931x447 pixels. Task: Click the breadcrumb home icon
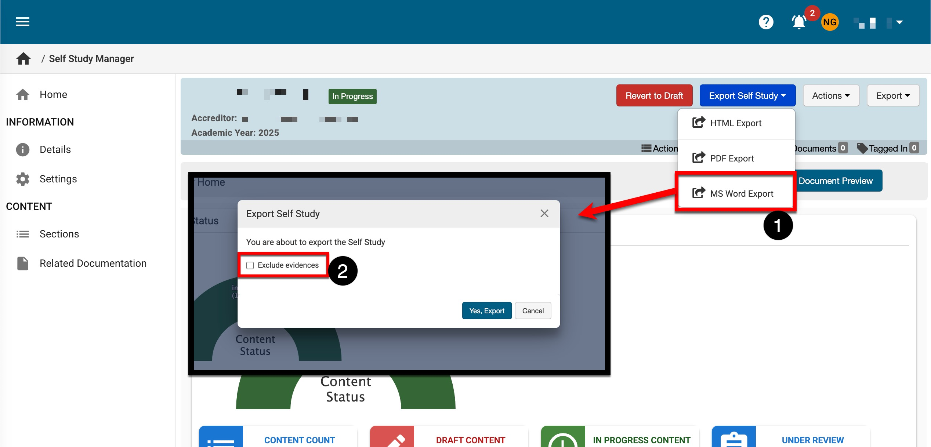click(x=23, y=59)
